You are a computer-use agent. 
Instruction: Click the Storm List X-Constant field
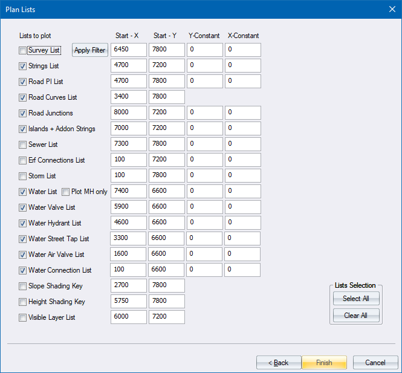242,175
